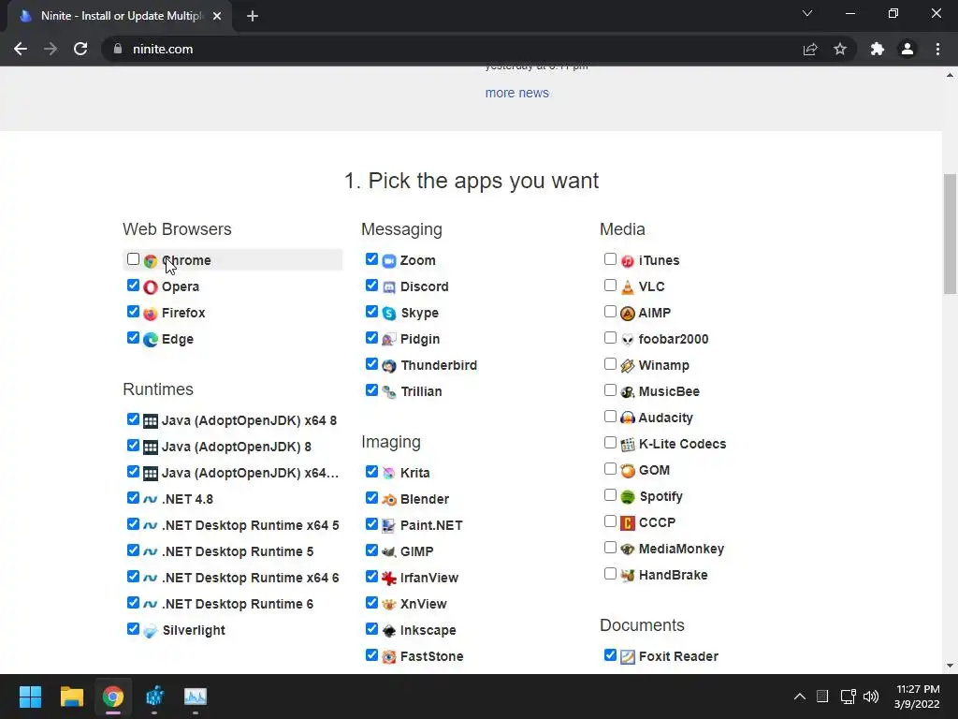Click the Chrome app icon in Web Browsers
The image size is (958, 719).
[x=151, y=261]
